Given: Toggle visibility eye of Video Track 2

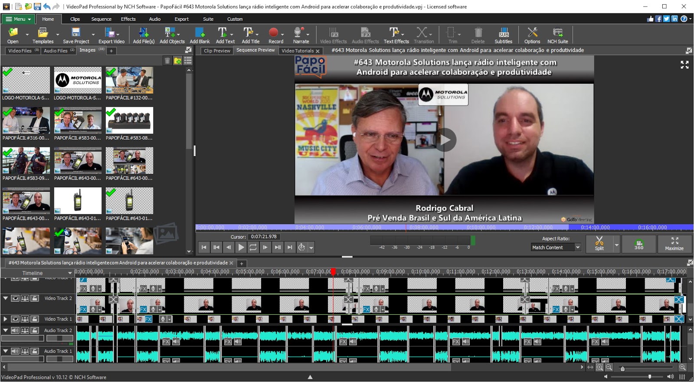Looking at the screenshot, I should 15,298.
